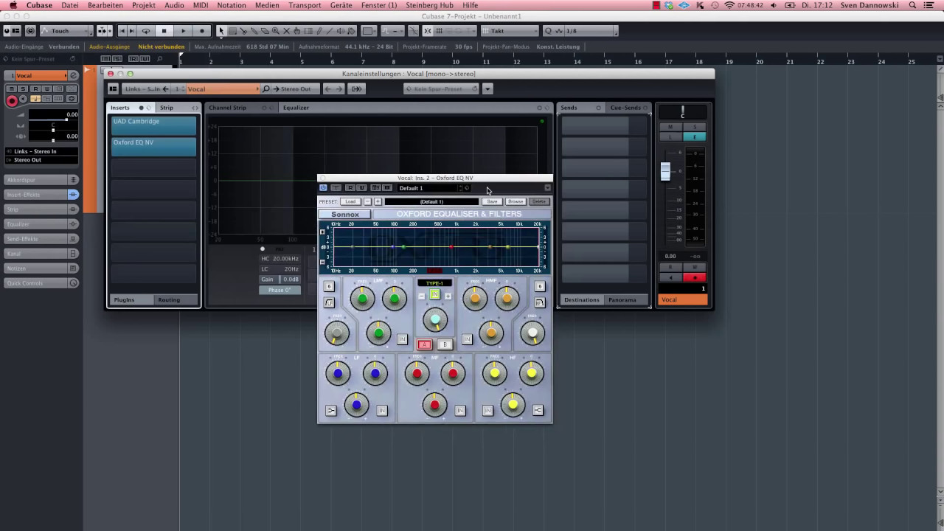Image resolution: width=944 pixels, height=531 pixels.
Task: Open the Takt grid type dropdown
Action: click(x=510, y=31)
